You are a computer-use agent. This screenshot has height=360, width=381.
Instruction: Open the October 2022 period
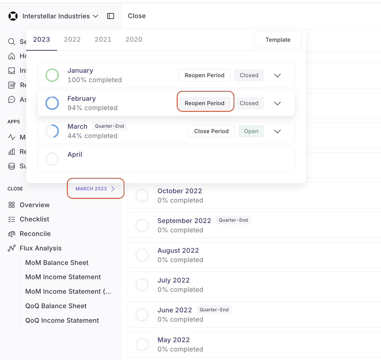[180, 191]
